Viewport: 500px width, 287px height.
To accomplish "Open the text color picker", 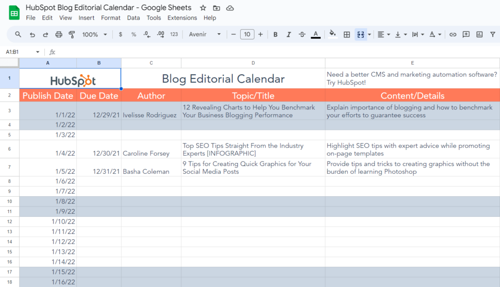I will (x=316, y=35).
